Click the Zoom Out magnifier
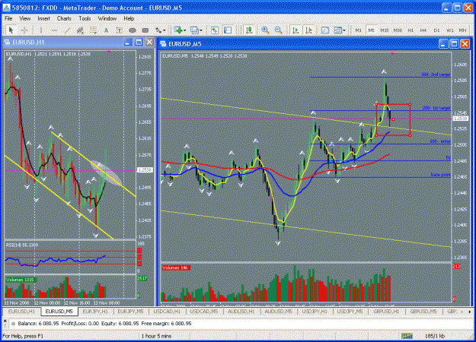476x342 pixels. click(x=279, y=30)
